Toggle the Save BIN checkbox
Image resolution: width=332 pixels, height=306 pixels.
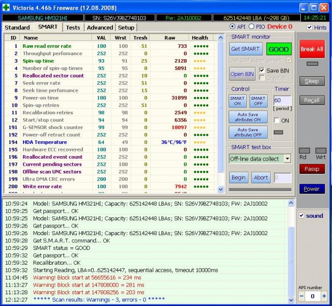(262, 70)
